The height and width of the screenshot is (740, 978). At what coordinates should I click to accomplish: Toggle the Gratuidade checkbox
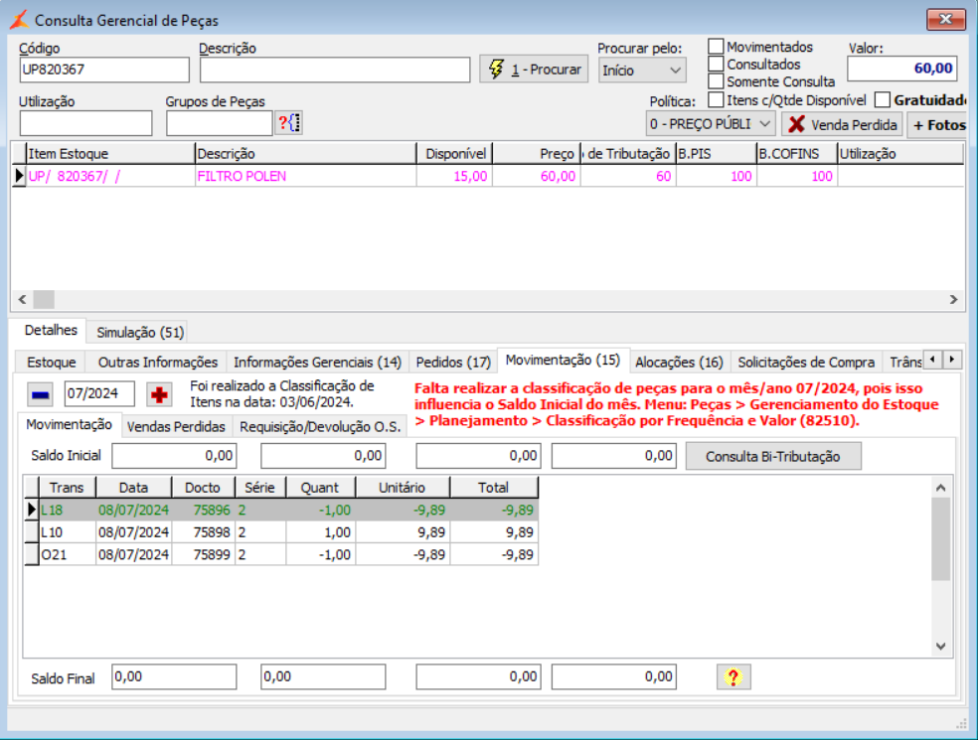click(882, 99)
